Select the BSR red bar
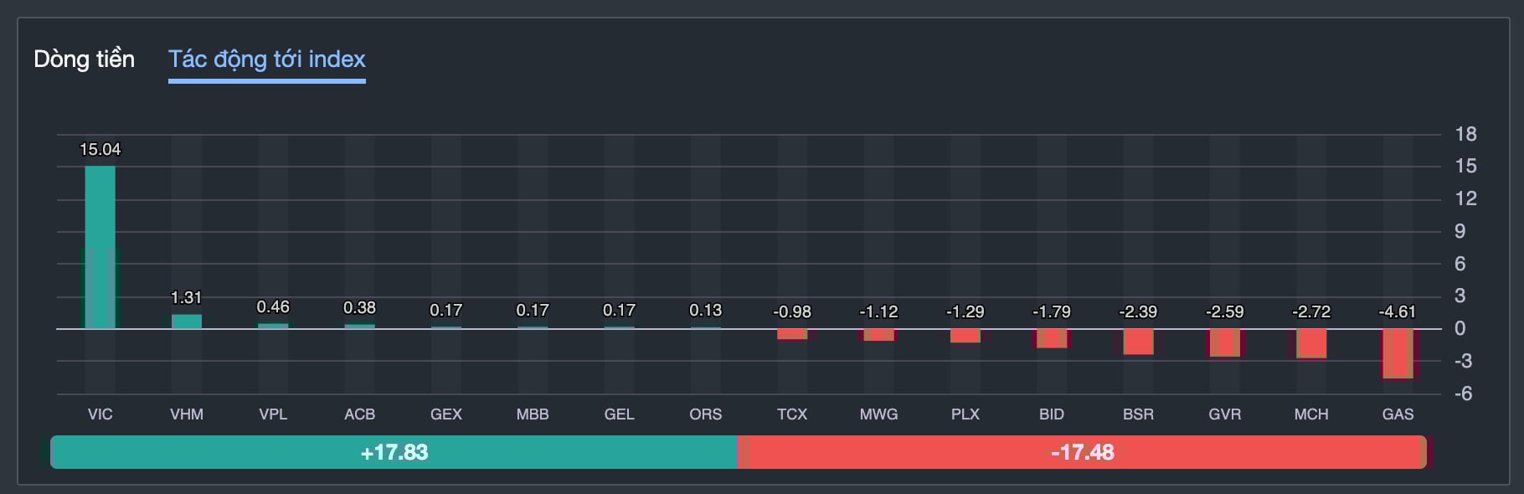The width and height of the screenshot is (1524, 494). pos(1138,342)
